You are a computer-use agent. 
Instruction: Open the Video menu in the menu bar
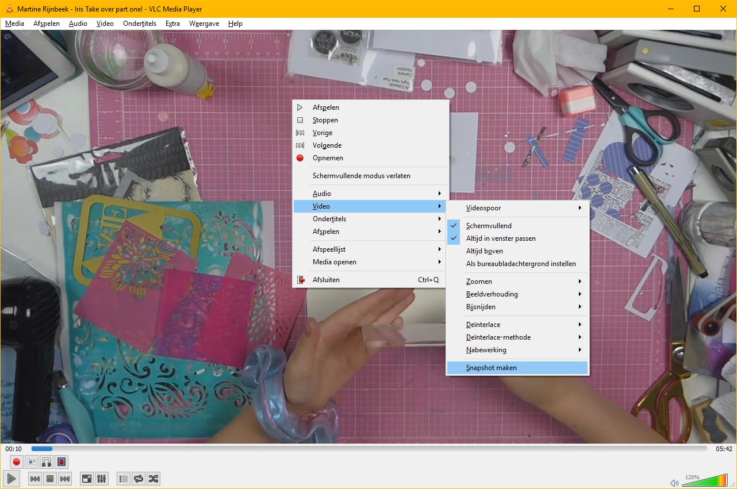click(105, 24)
